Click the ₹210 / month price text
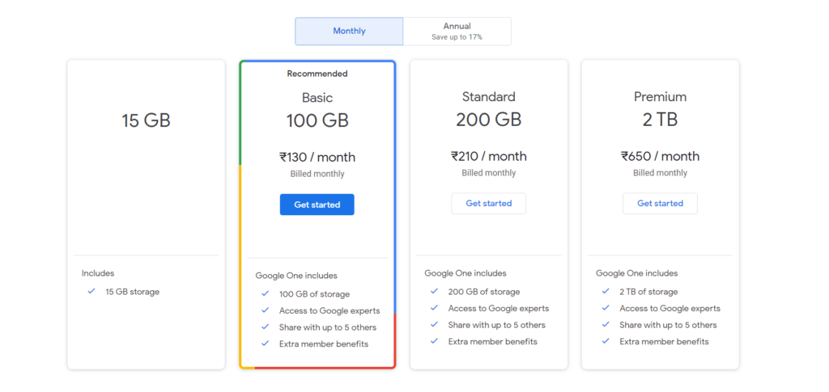Image resolution: width=829 pixels, height=392 pixels. (x=488, y=156)
